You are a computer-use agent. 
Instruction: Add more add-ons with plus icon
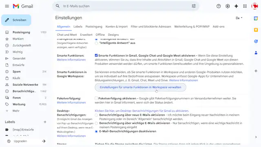coord(256,71)
